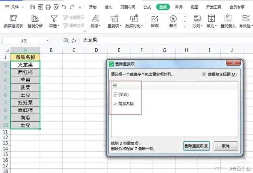Switch to the 开始 tab
The width and height of the screenshot is (253, 173).
pyautogui.click(x=93, y=7)
